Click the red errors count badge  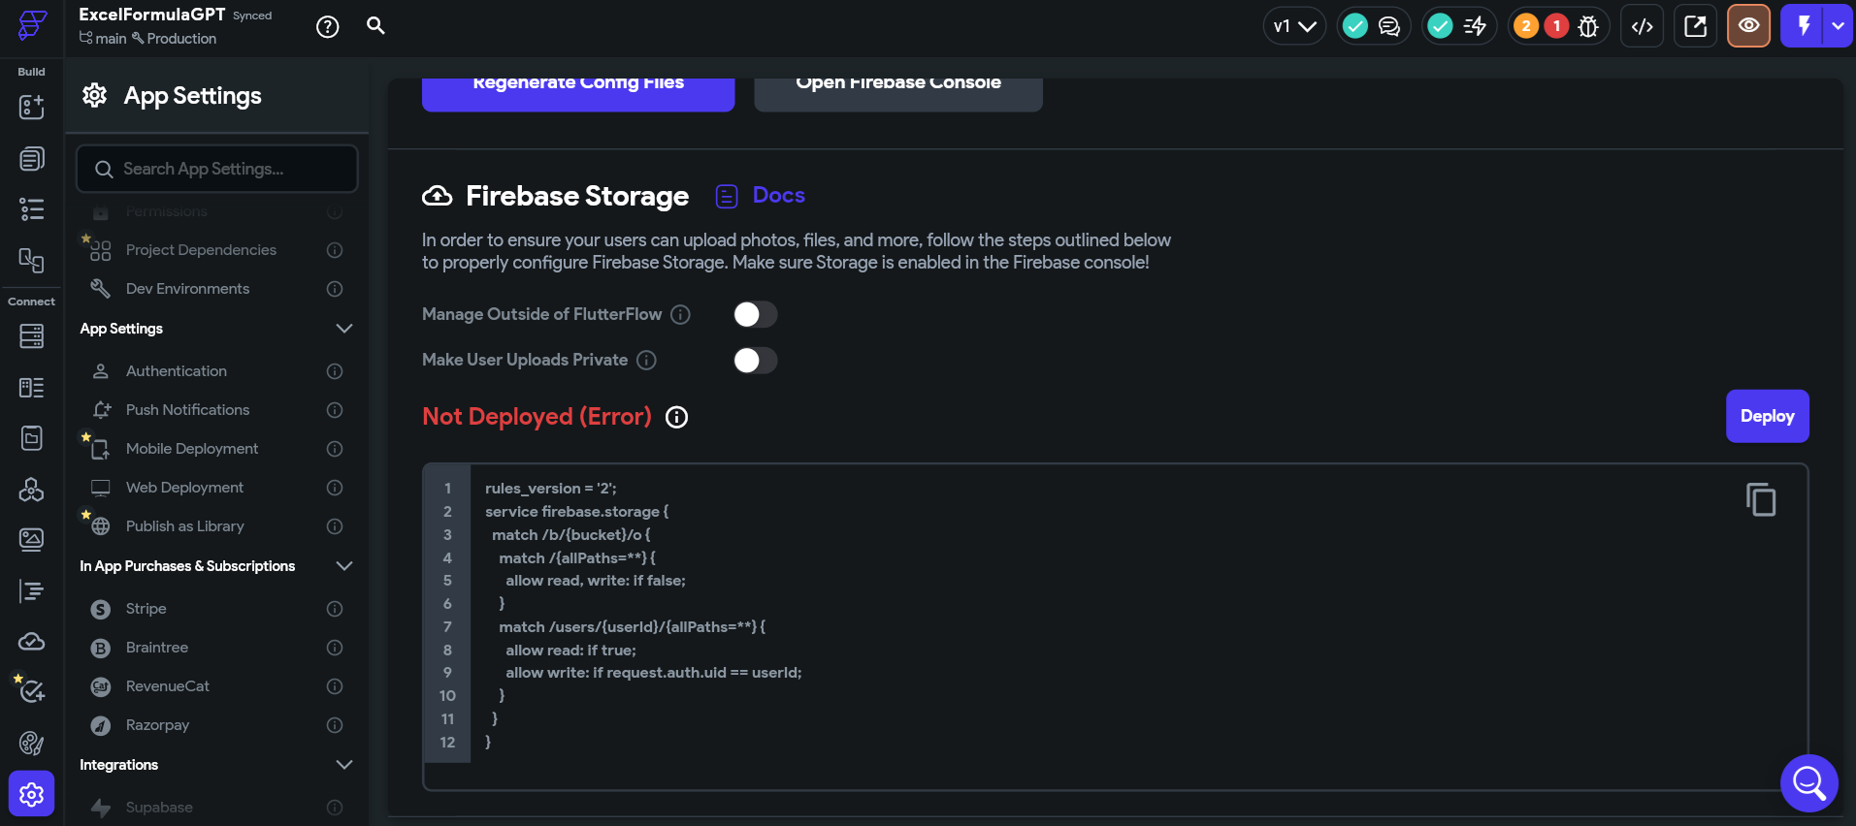(x=1557, y=26)
